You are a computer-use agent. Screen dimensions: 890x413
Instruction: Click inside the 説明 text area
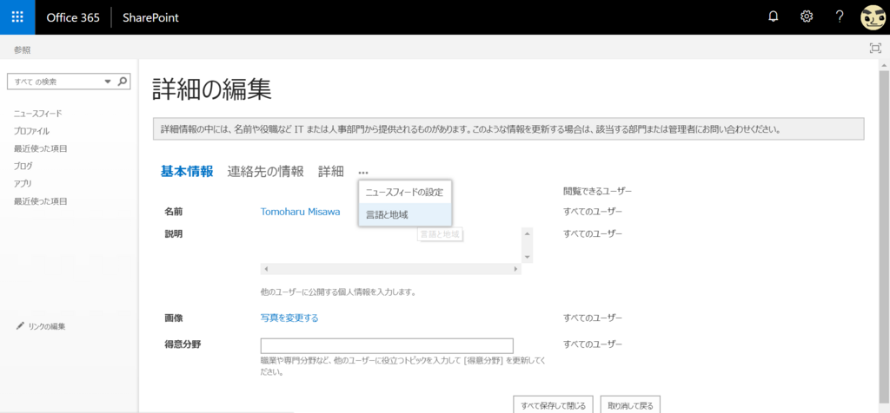click(391, 245)
